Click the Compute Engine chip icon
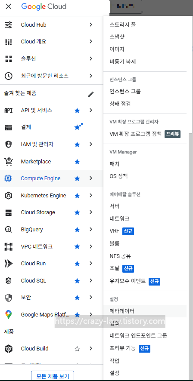 click(8, 178)
